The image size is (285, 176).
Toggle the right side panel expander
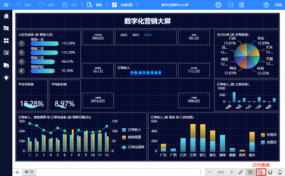[242, 5]
